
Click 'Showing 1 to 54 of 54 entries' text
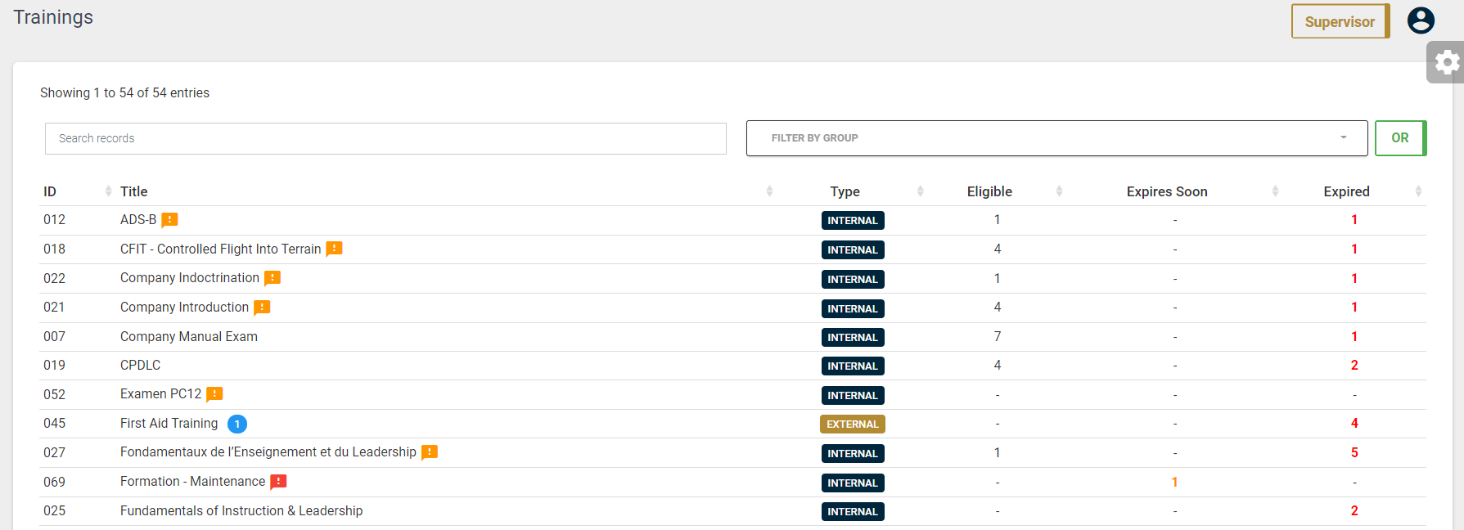click(124, 93)
